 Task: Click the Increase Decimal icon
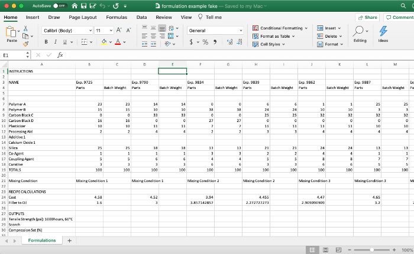point(229,42)
